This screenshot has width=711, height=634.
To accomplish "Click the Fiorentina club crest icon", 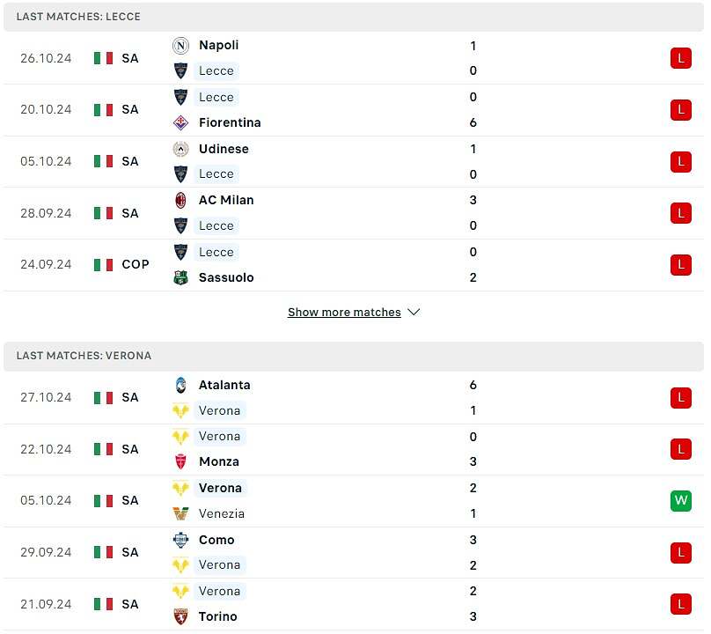I will point(182,123).
